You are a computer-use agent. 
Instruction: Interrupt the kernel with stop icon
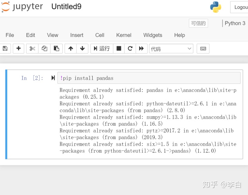coord(119,49)
